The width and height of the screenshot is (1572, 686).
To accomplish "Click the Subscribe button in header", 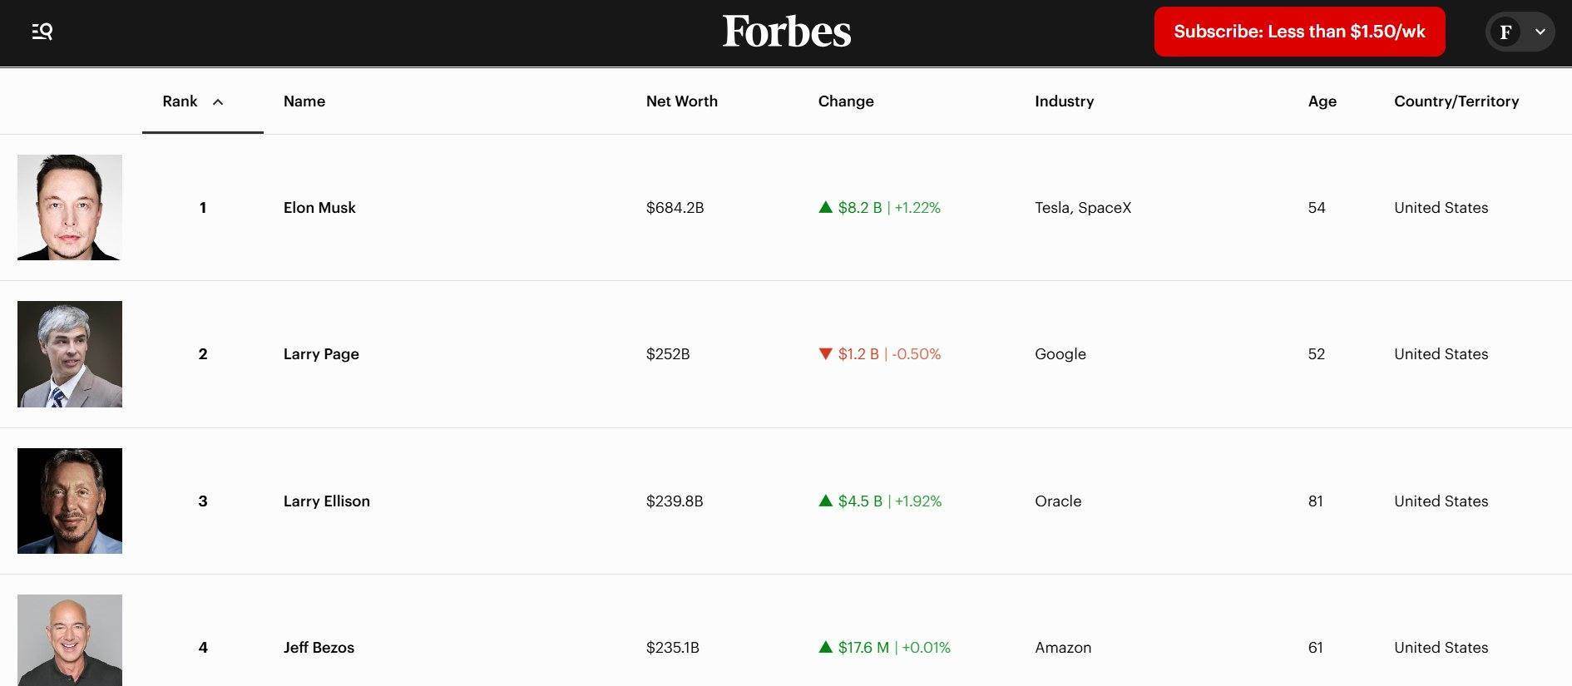I will [x=1299, y=32].
